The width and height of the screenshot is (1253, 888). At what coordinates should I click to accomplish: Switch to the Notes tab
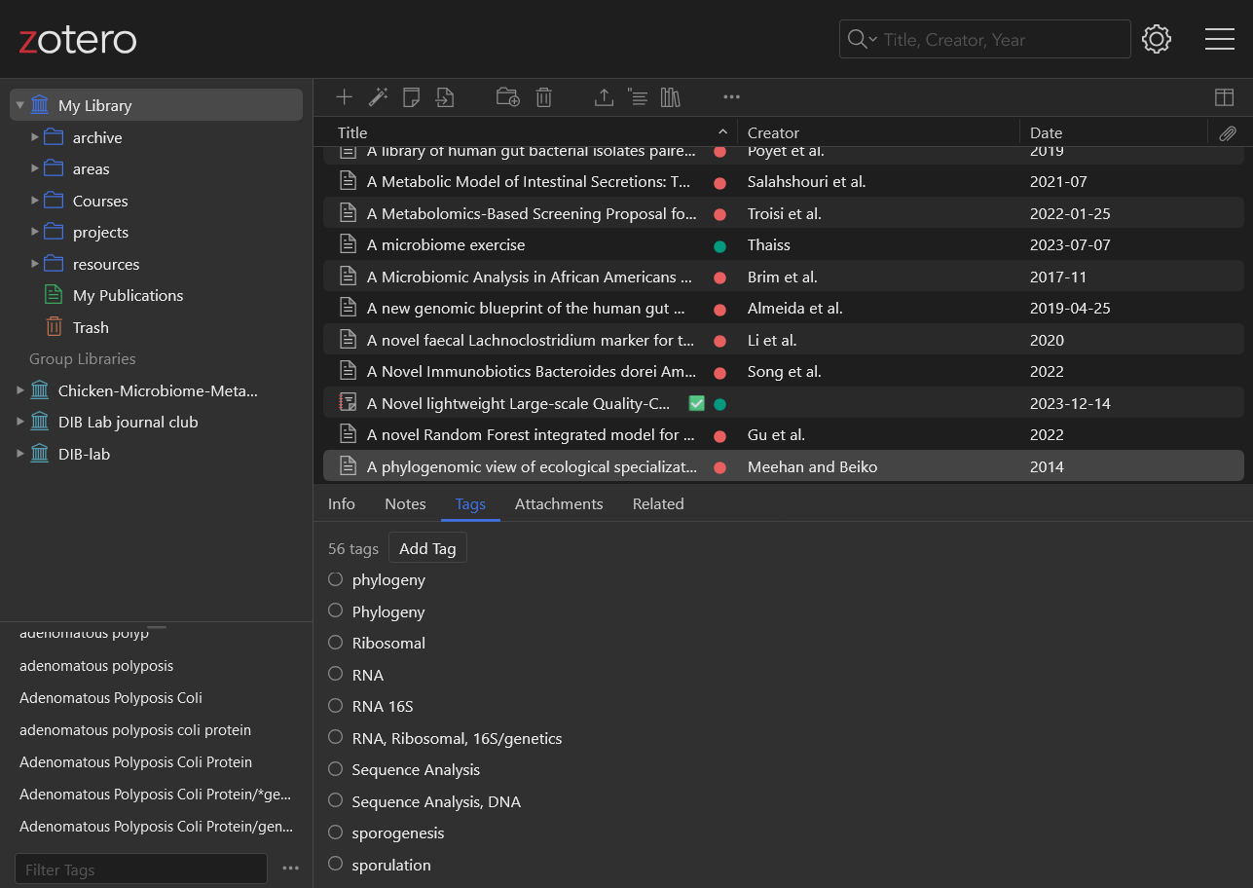click(405, 503)
